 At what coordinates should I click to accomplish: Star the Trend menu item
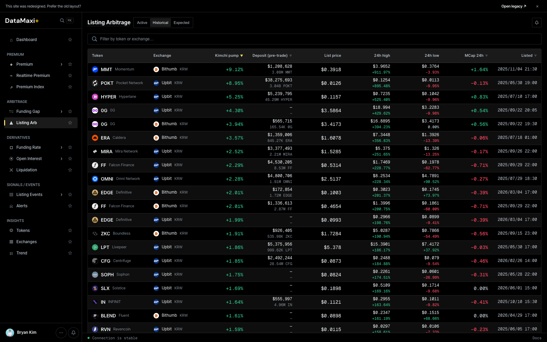point(70,253)
